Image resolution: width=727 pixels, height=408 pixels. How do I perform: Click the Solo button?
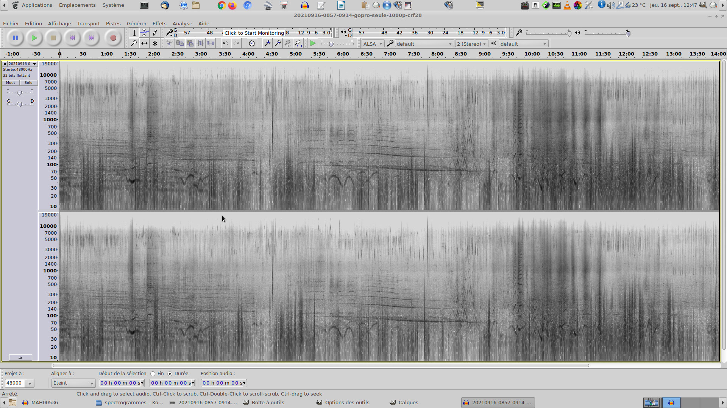tap(28, 83)
